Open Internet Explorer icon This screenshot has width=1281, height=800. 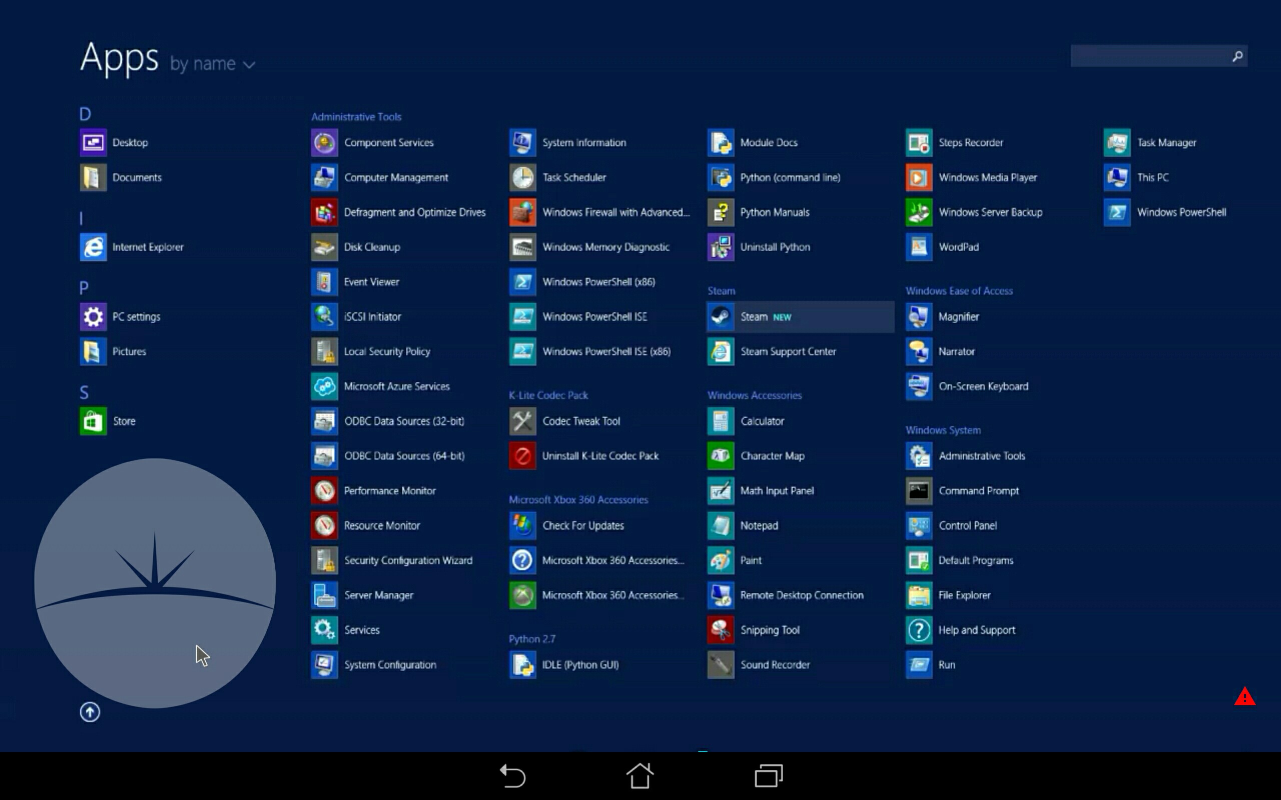[x=93, y=247]
